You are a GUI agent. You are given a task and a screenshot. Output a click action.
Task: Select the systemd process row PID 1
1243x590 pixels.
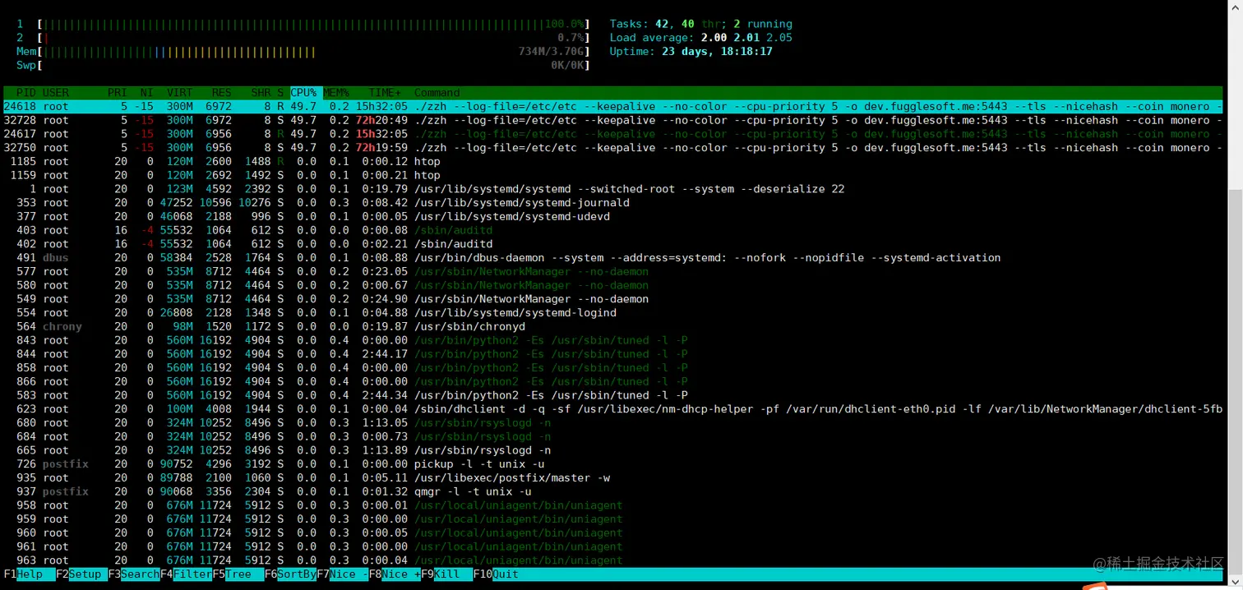[613, 189]
